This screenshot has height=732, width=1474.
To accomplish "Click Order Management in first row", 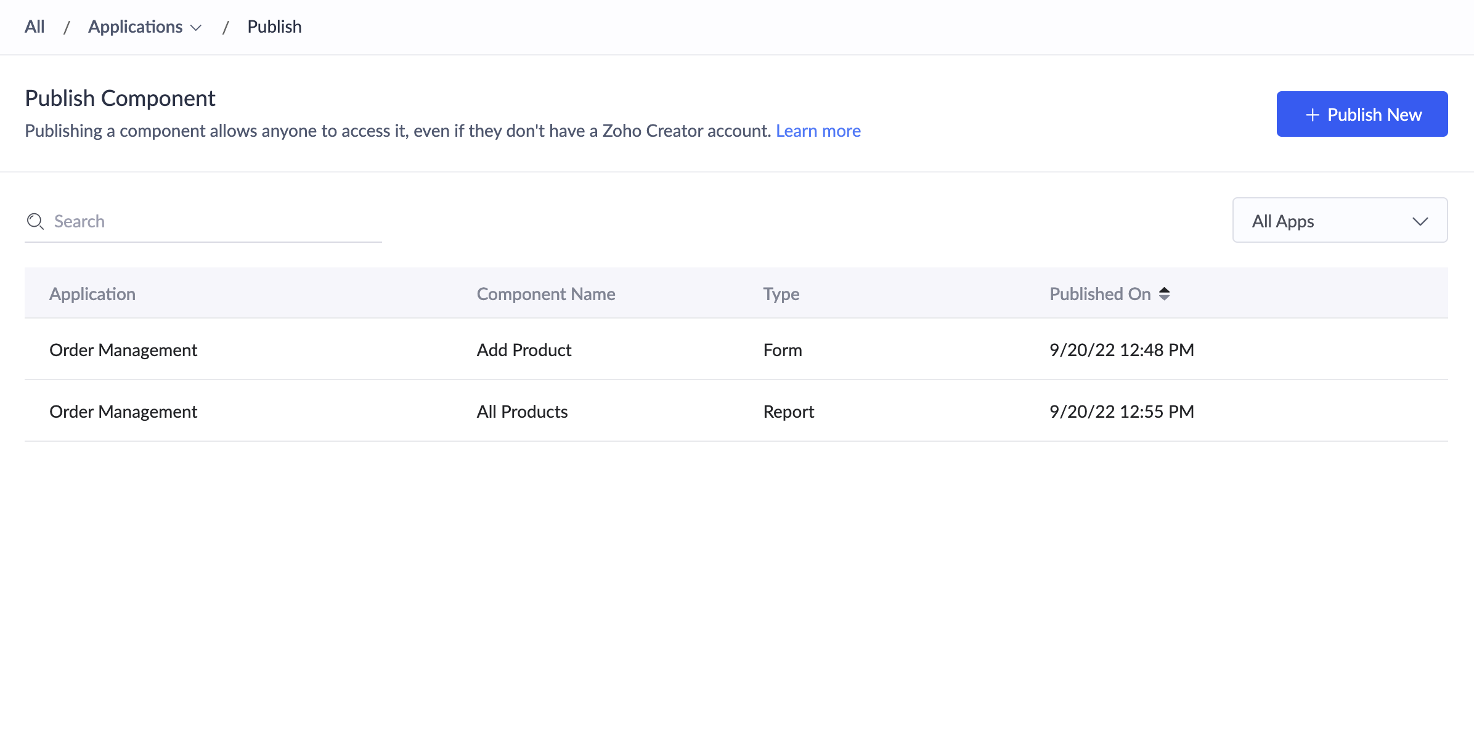I will coord(123,350).
